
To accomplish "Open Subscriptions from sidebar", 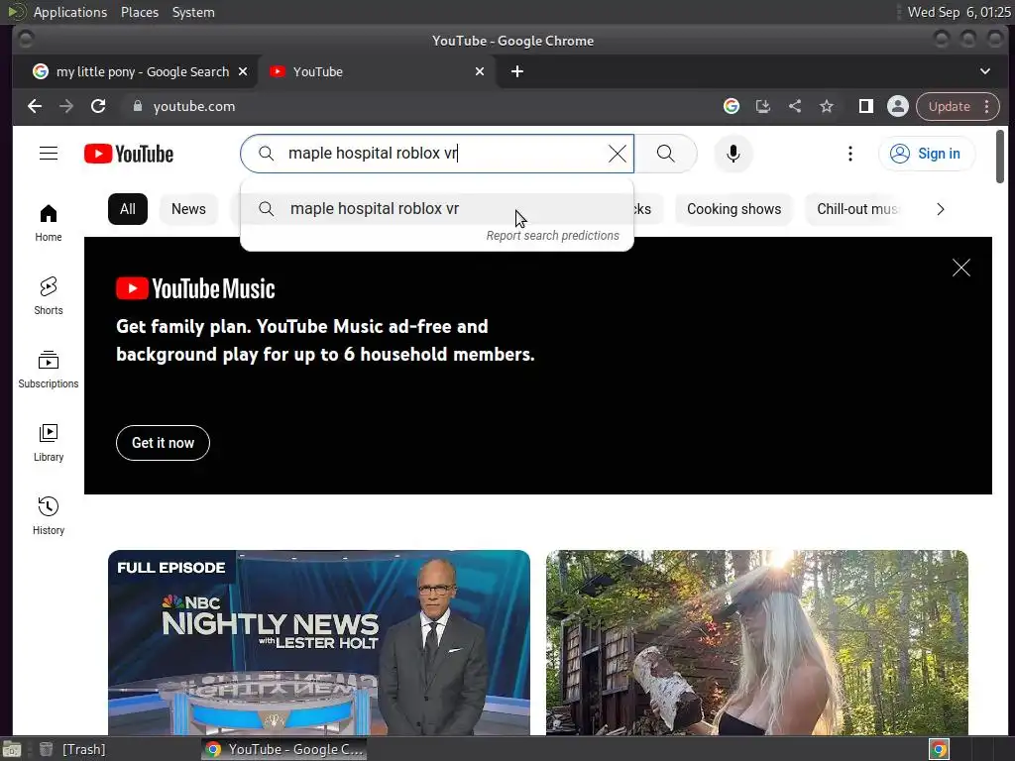I will tap(49, 370).
